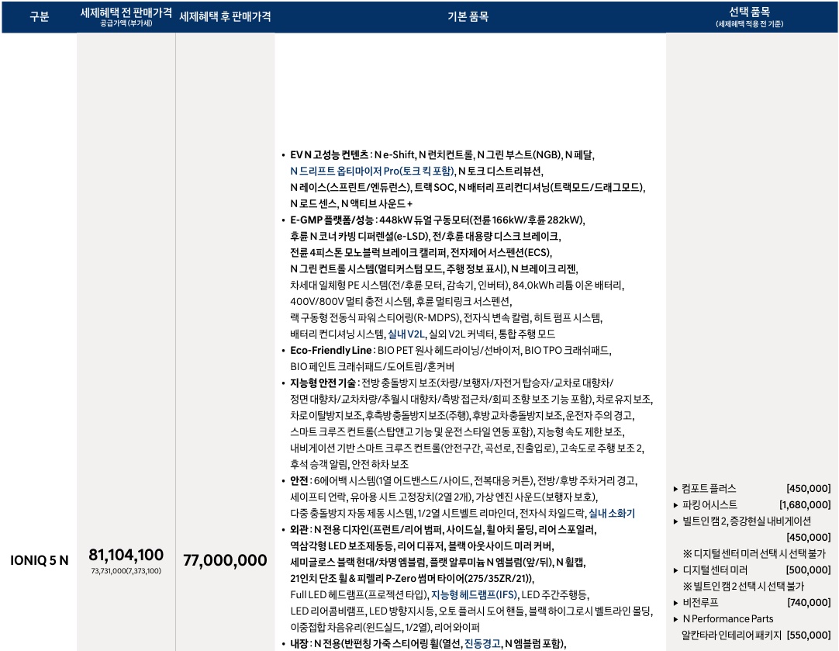Viewport: 839px width, 651px height.
Task: Click the 디지털 센터 미러 option
Action: 715,570
